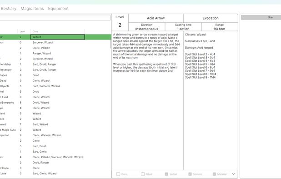The height and width of the screenshot is (179, 281).
Task: Click 'Spell Slot Level 5 - 7d4'
Action: [x=200, y=64]
